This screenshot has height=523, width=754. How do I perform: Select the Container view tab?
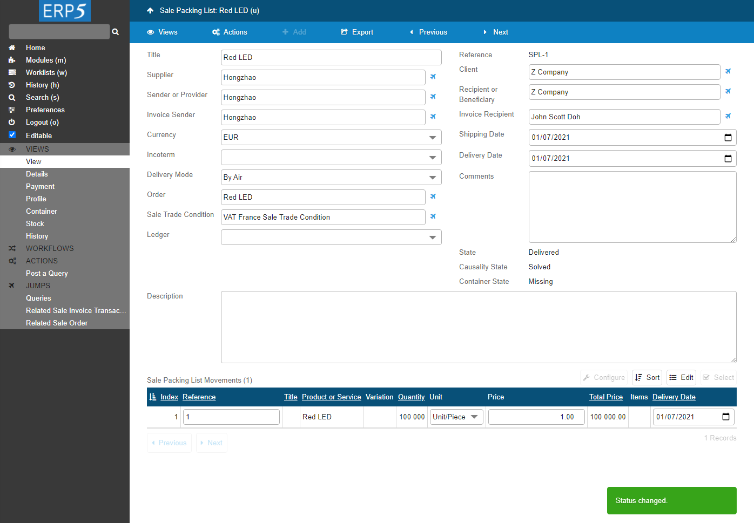tap(42, 211)
